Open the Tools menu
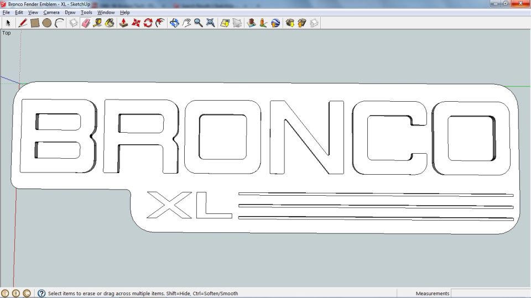 [x=86, y=12]
